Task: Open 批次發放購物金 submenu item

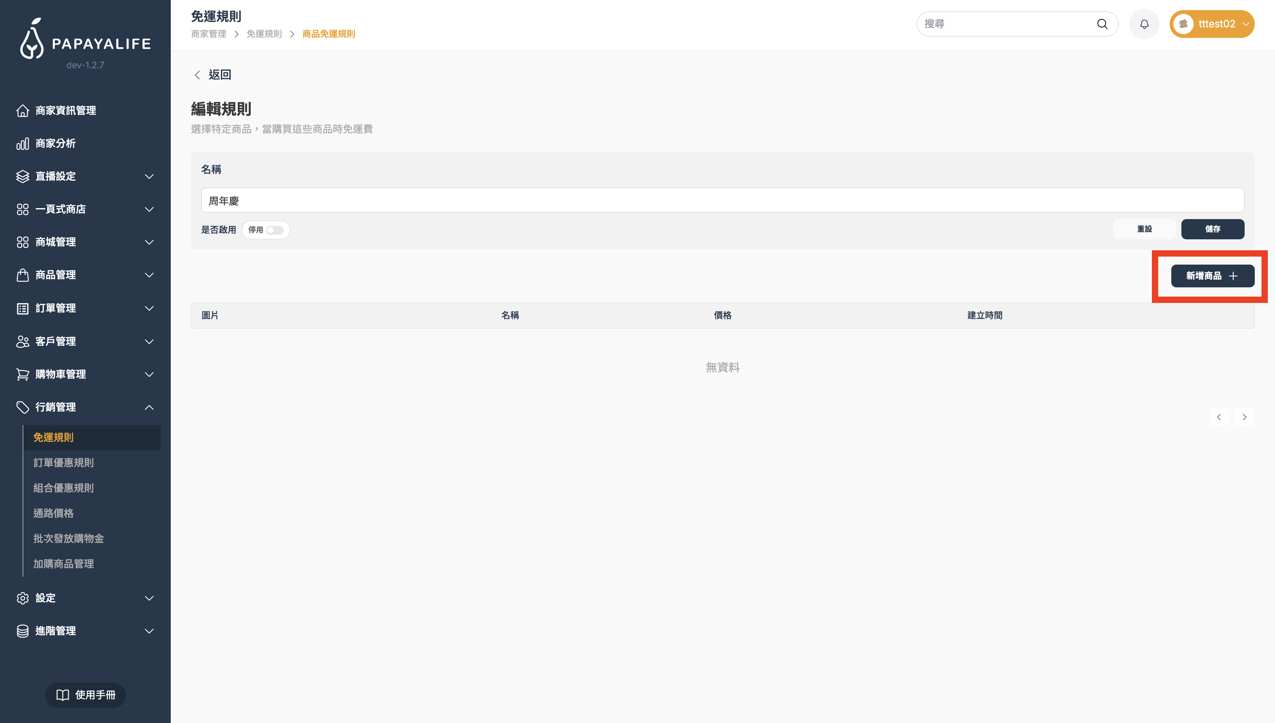Action: pyautogui.click(x=68, y=538)
